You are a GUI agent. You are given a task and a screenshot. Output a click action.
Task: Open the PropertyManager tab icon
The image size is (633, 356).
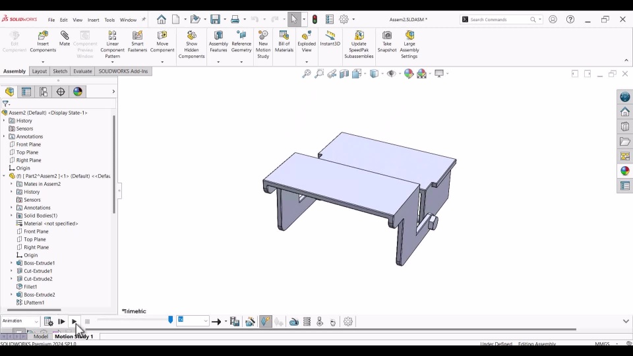(26, 92)
